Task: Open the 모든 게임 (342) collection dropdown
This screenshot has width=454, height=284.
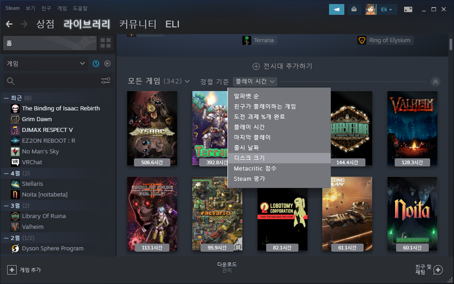Action: [x=159, y=81]
